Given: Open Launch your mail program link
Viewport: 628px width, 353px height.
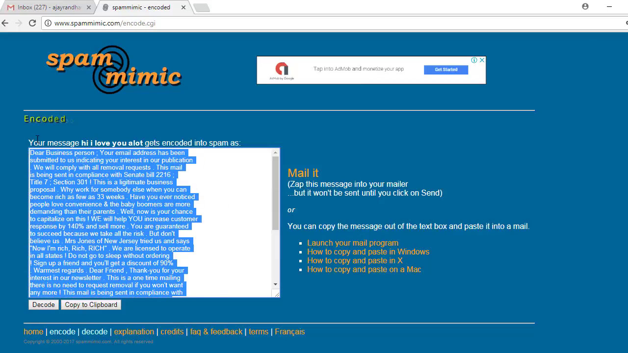Looking at the screenshot, I should [352, 243].
